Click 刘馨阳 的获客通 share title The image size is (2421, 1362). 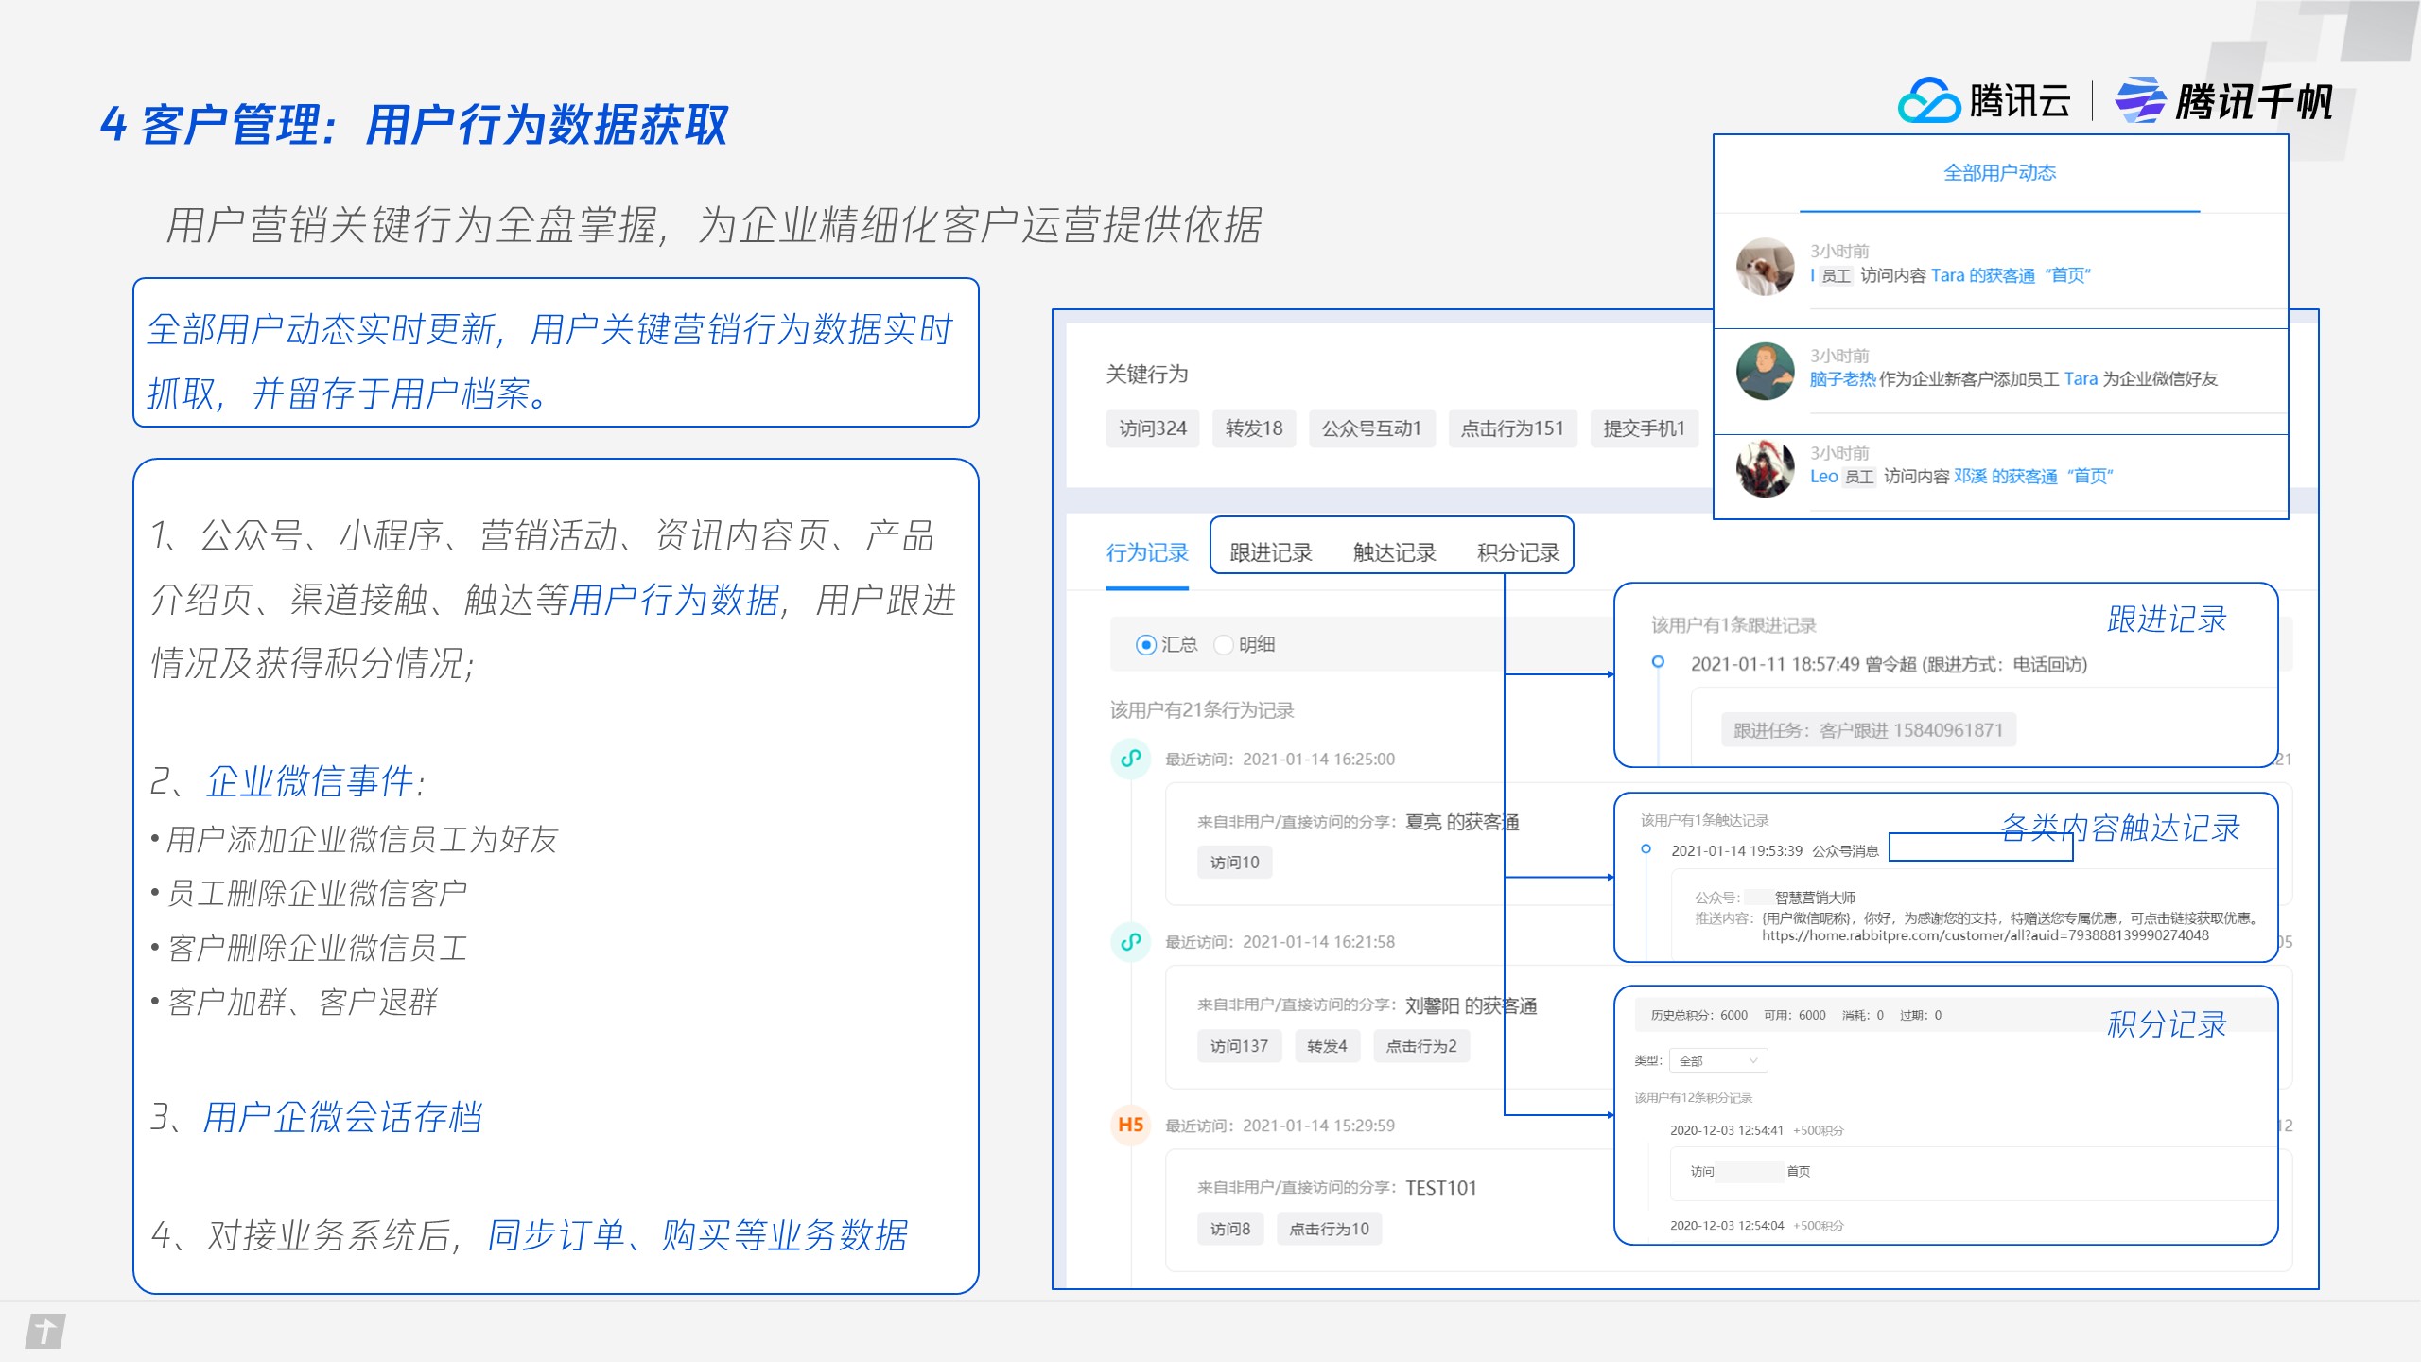click(x=1471, y=1005)
